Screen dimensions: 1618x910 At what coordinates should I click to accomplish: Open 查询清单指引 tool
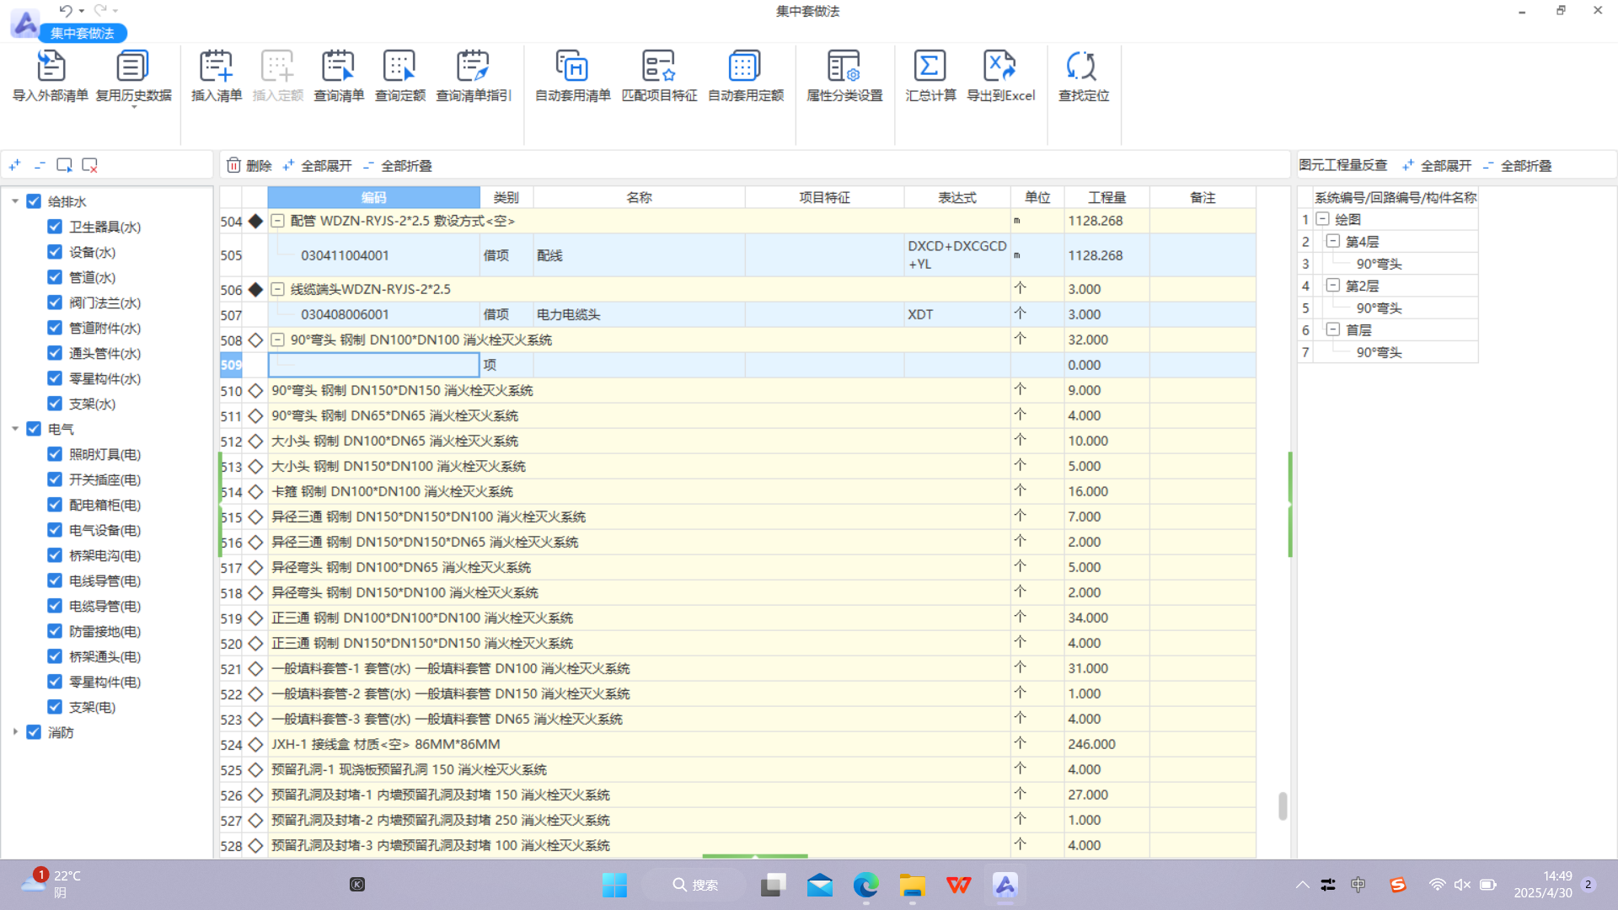tap(474, 76)
